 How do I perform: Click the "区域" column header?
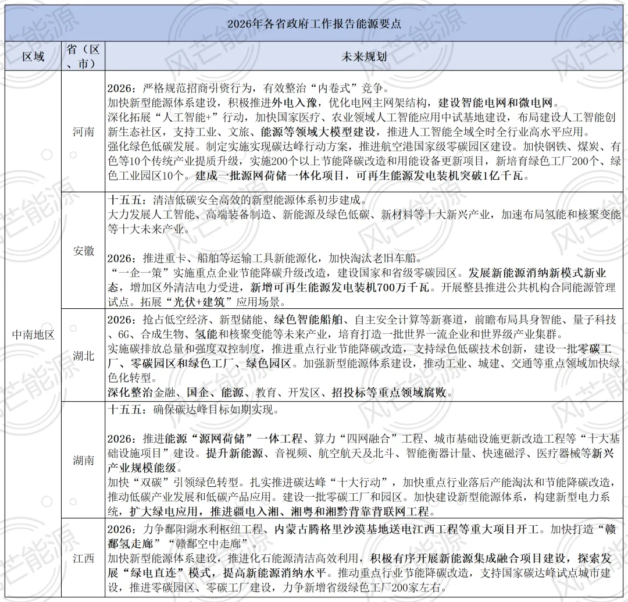[x=33, y=56]
